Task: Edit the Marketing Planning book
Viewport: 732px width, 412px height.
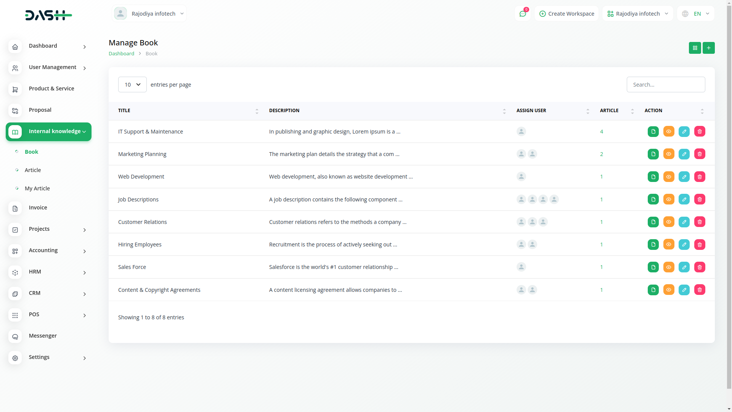Action: [x=684, y=154]
